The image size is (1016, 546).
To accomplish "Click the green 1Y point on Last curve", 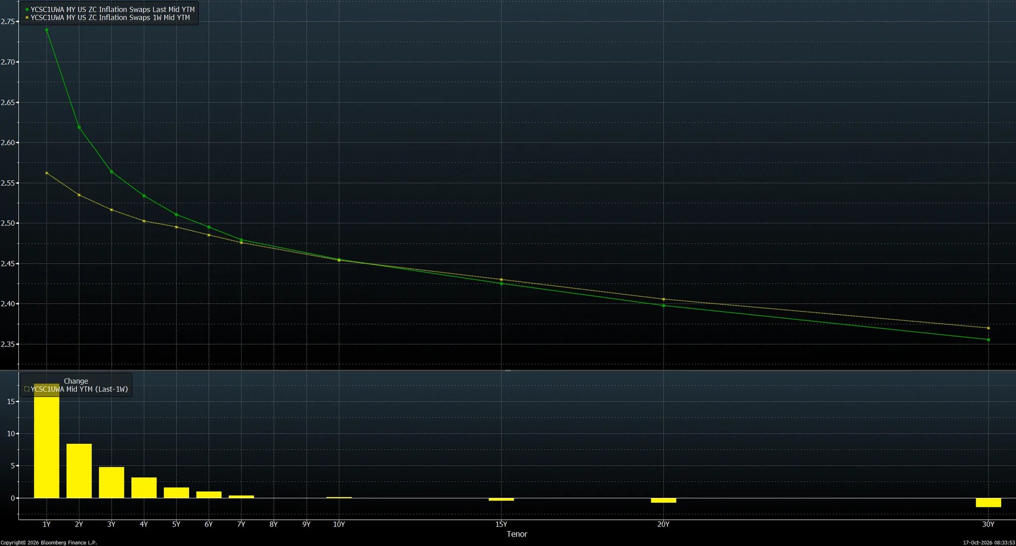I will coord(47,30).
